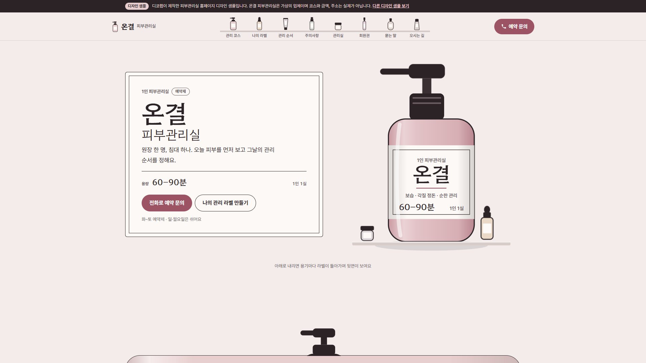Click the large 온결 heading in hero card

164,114
